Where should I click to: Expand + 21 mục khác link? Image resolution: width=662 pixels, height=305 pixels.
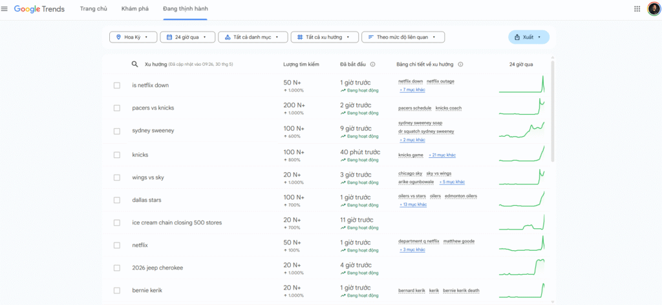coord(442,155)
